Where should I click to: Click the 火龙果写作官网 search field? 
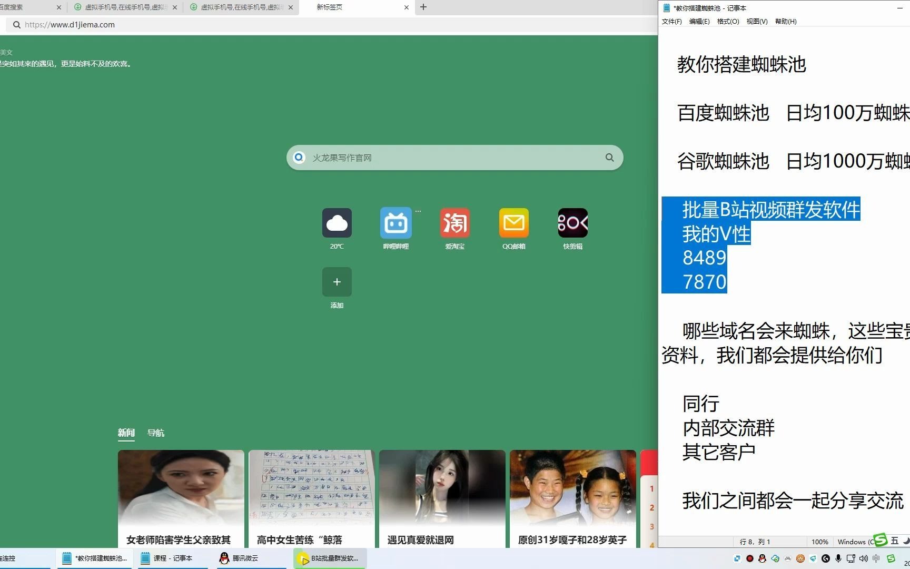[455, 158]
